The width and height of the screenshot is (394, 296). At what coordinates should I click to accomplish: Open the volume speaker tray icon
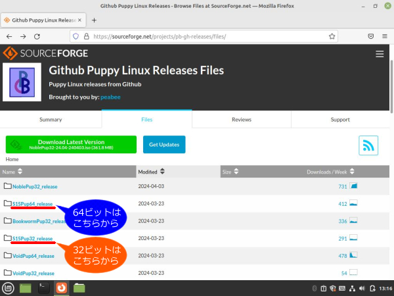pos(362,289)
